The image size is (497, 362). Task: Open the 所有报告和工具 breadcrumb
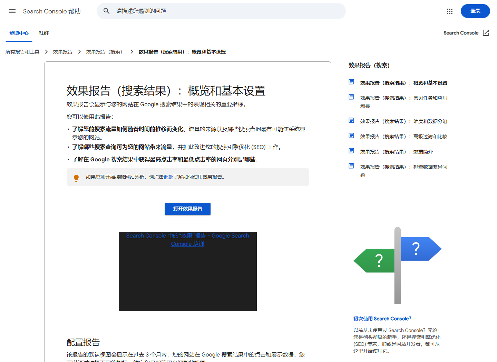coord(22,52)
